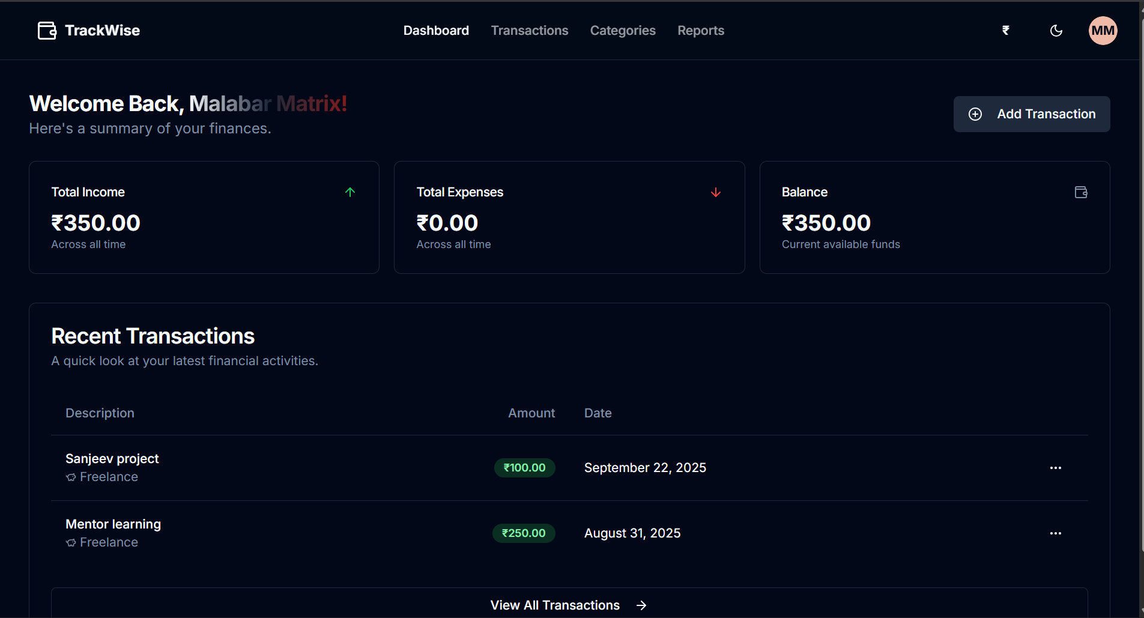Select the wallet icon on the Balance card
This screenshot has width=1144, height=618.
(1080, 192)
